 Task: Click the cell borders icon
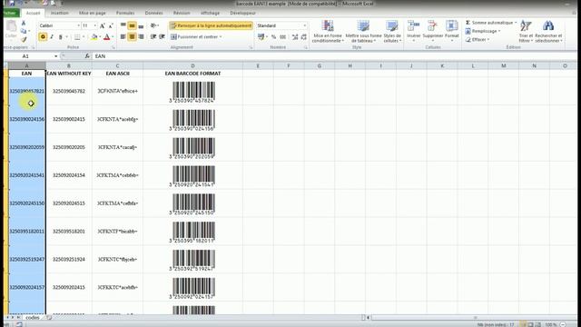[x=77, y=36]
